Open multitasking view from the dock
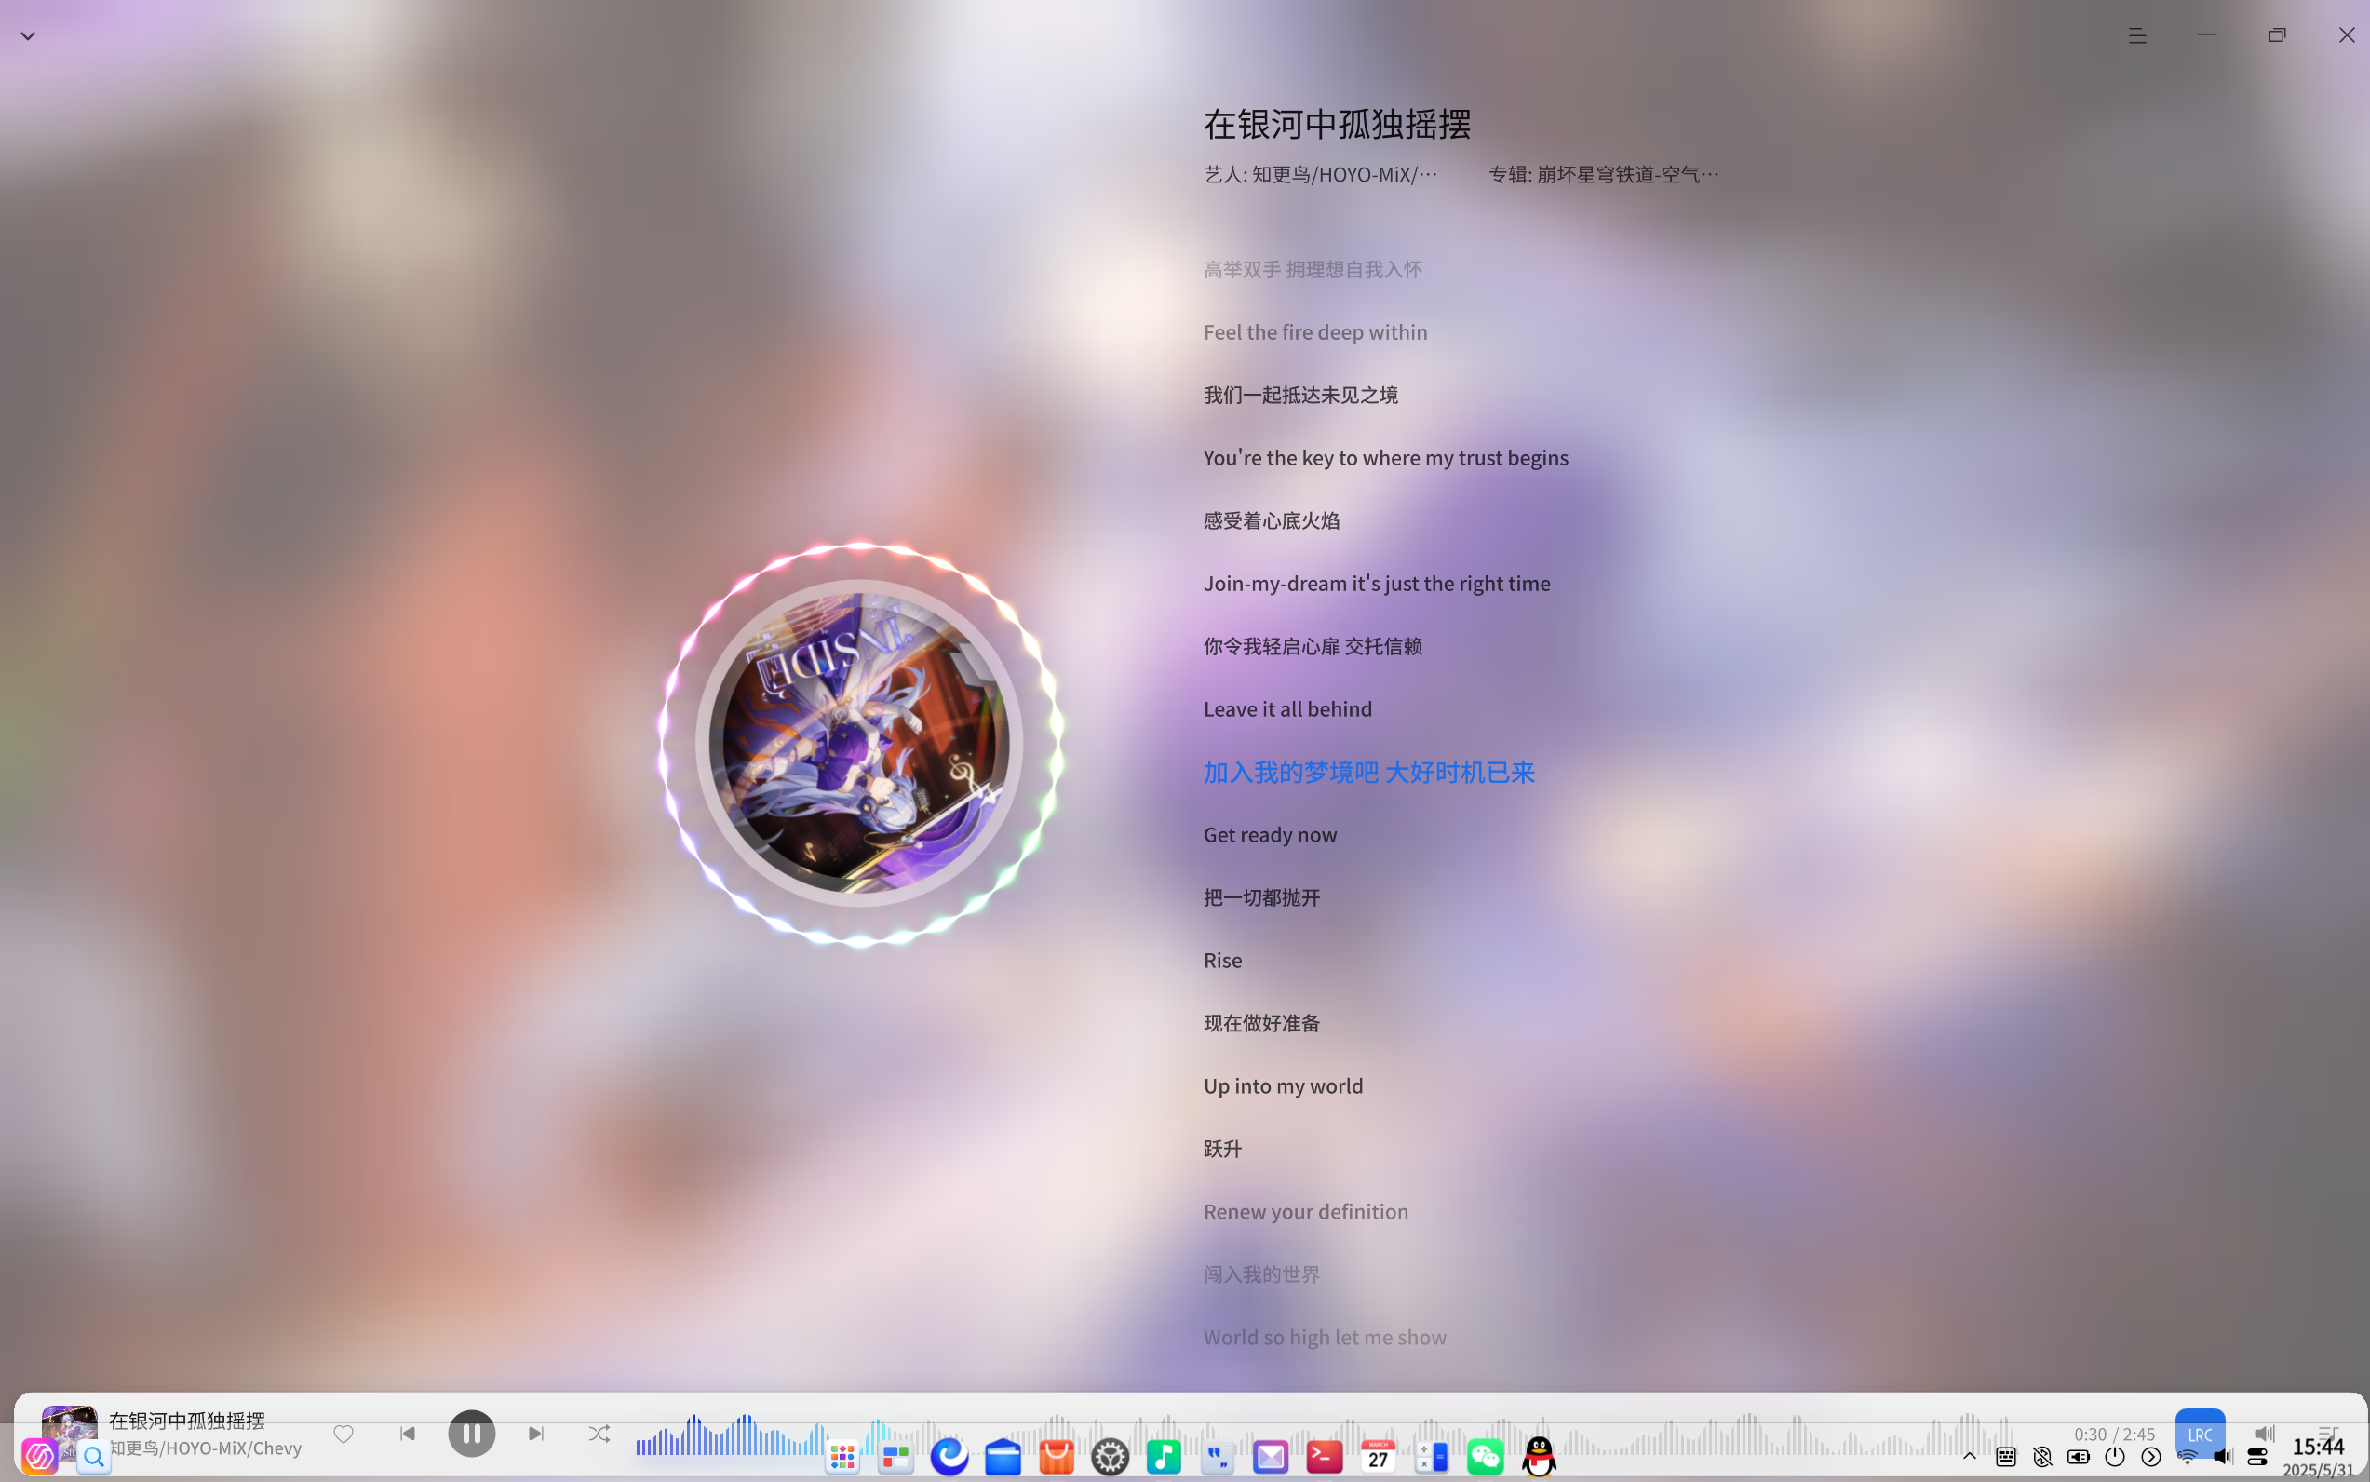 [895, 1458]
